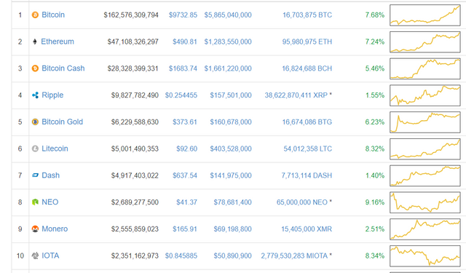Open Litecoin price sparkline chart
Image resolution: width=466 pixels, height=273 pixels.
pyautogui.click(x=425, y=149)
